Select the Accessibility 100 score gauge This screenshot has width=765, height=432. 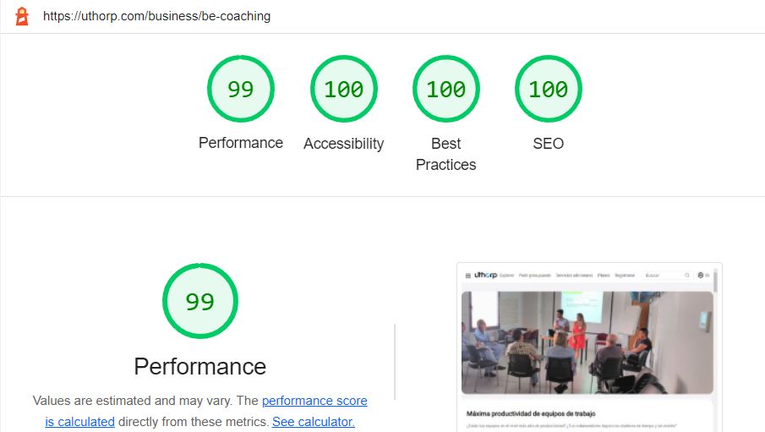coord(343,89)
